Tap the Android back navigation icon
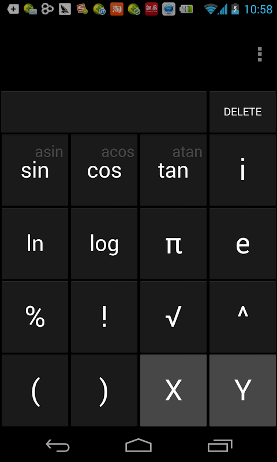The height and width of the screenshot is (462, 277). 58,445
